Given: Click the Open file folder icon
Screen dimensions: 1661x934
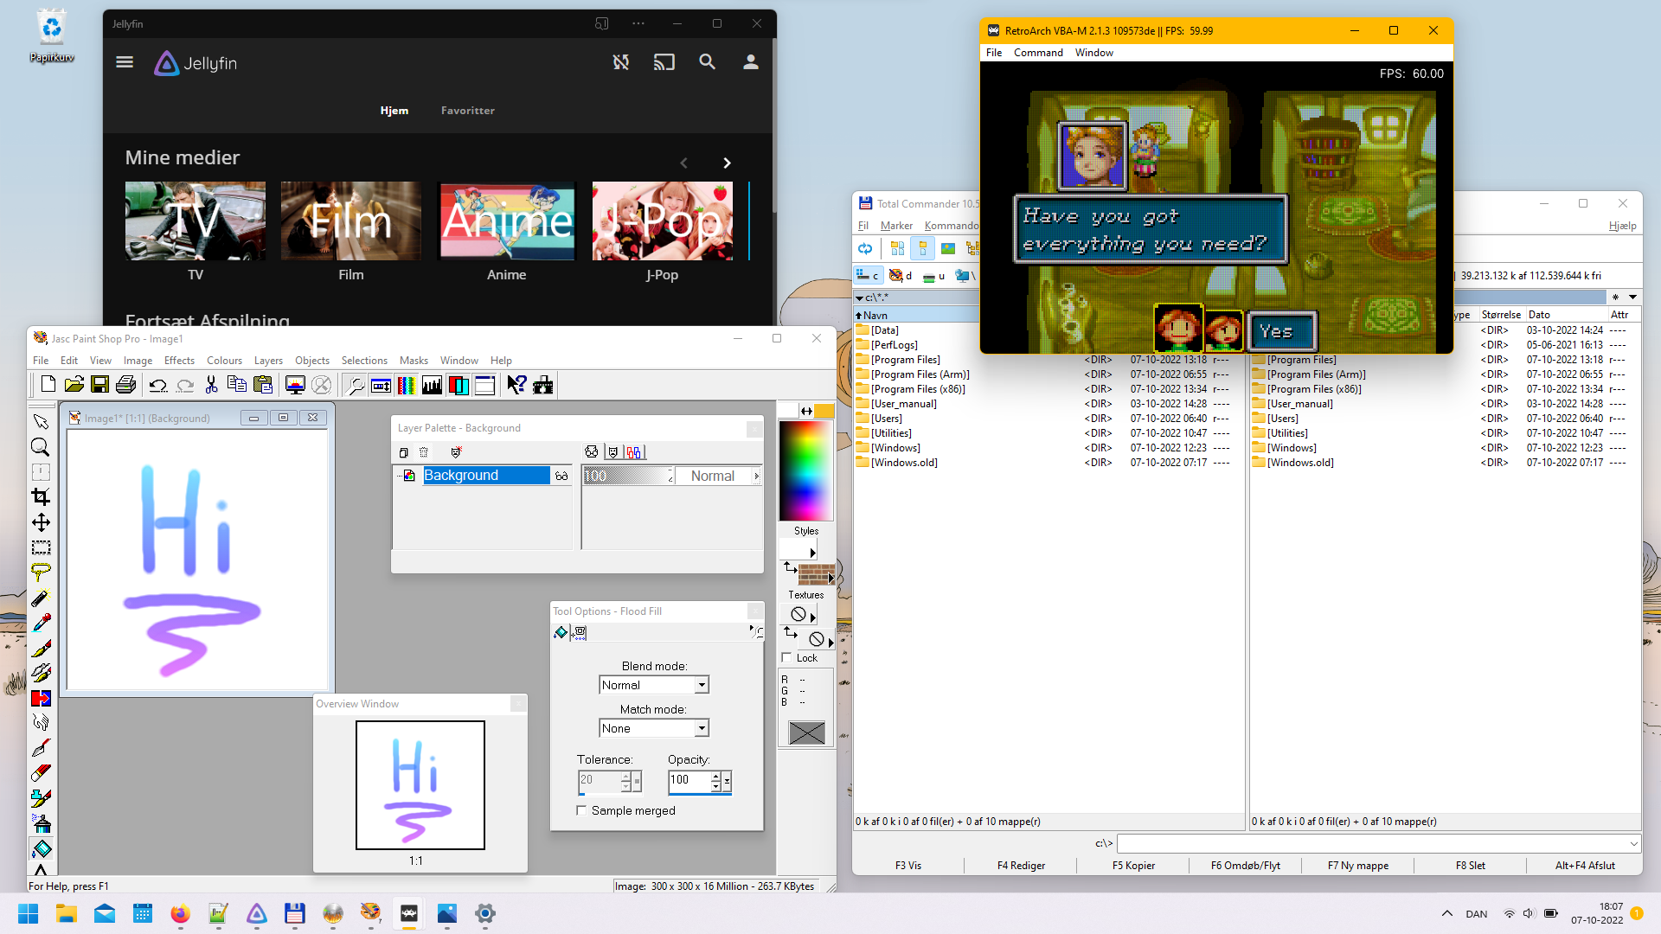Looking at the screenshot, I should tap(74, 385).
